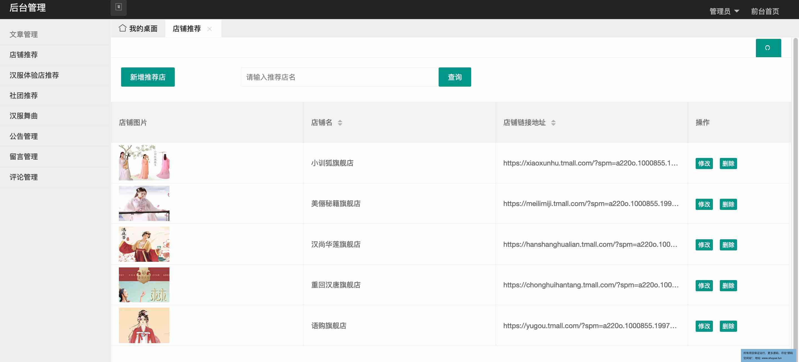Go to 前台首页 link
This screenshot has width=799, height=362.
pyautogui.click(x=765, y=11)
